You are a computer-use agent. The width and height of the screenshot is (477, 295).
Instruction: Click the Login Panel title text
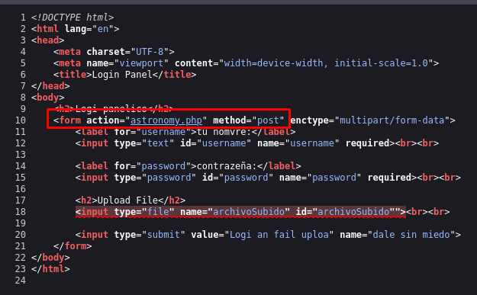point(122,75)
